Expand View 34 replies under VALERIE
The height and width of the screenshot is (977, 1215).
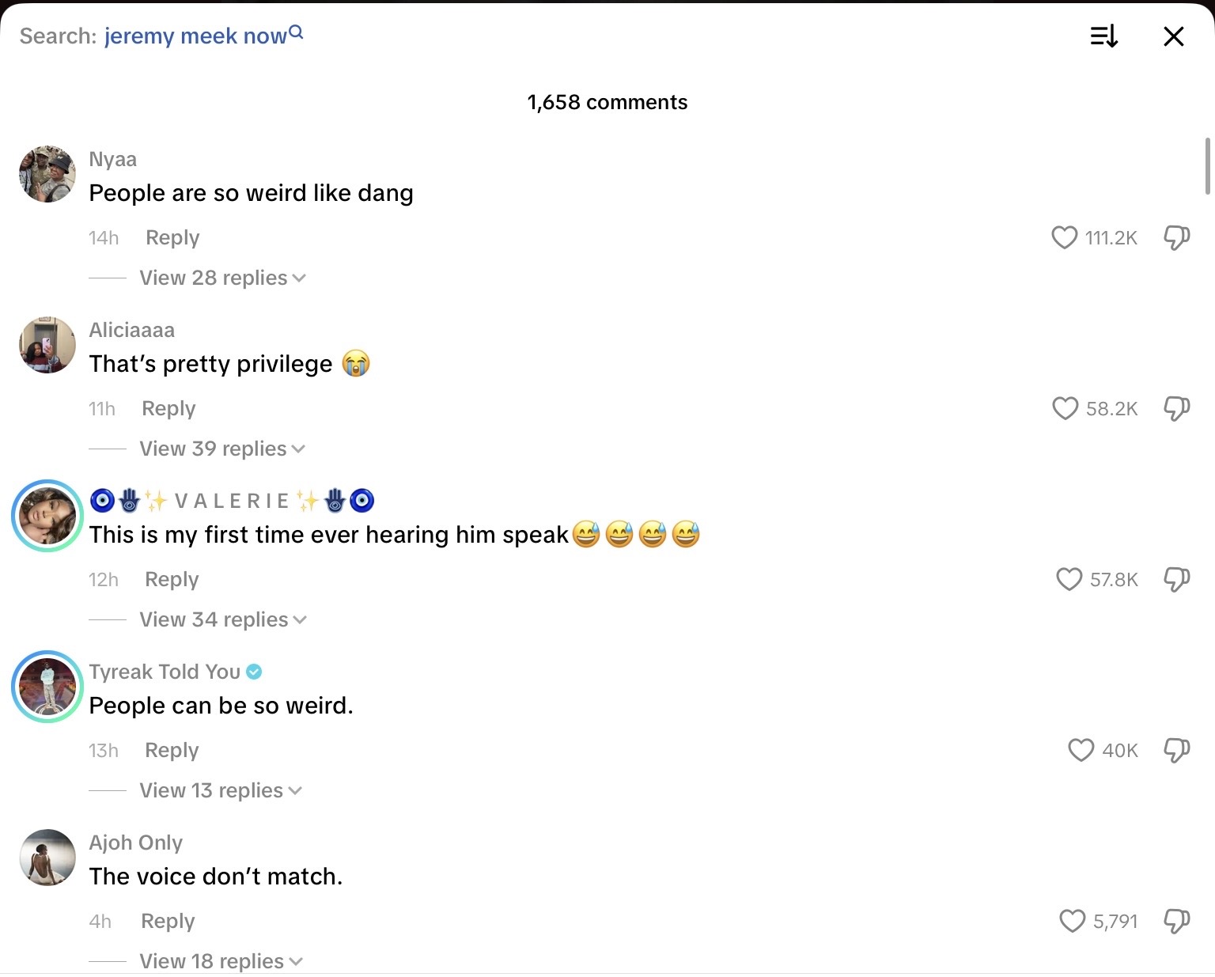[x=221, y=619]
